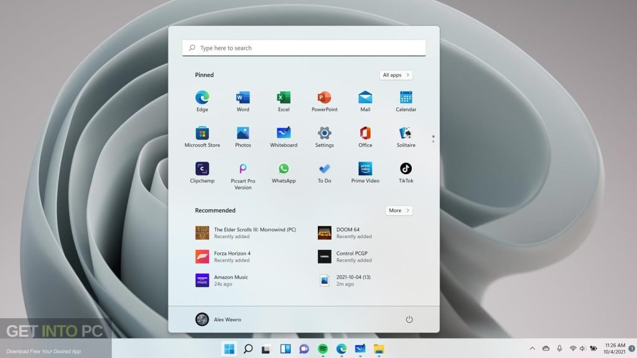Adjust volume from the system tray
This screenshot has width=637, height=358.
581,348
